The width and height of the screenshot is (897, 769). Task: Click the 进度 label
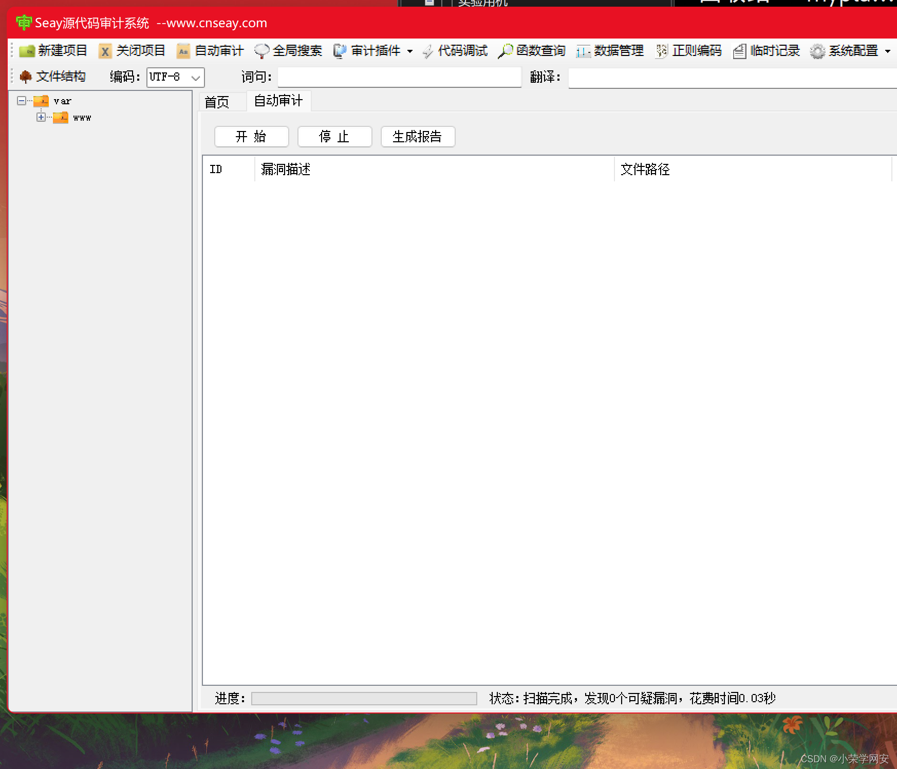tap(230, 699)
